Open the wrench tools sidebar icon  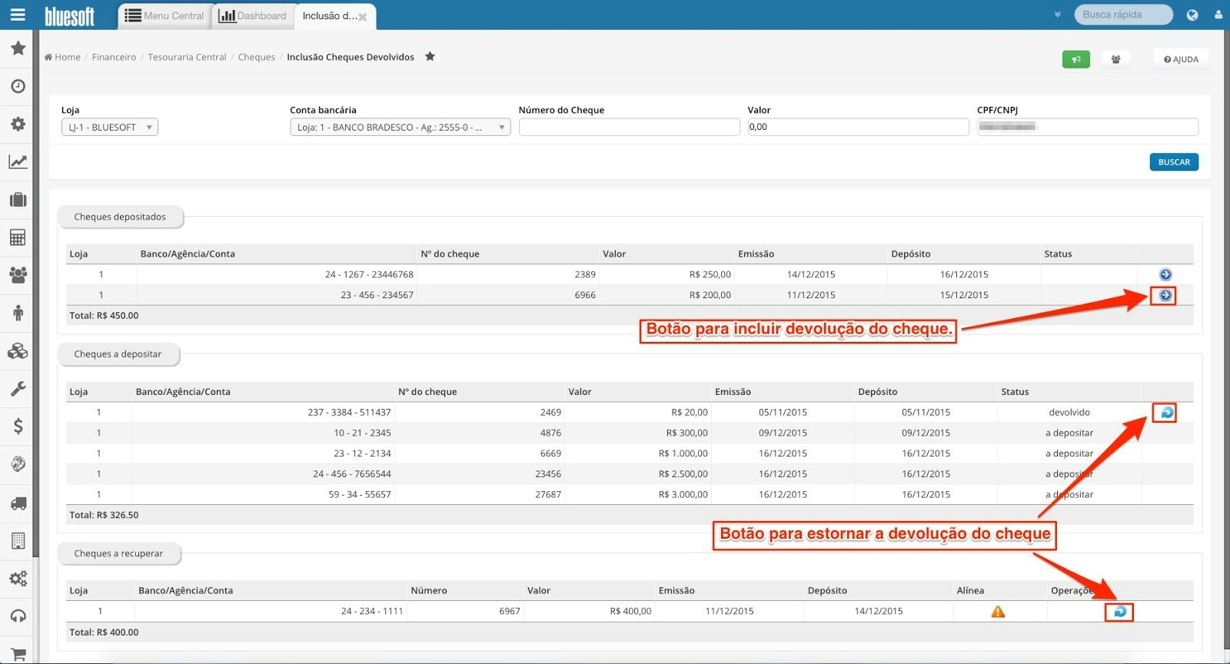point(18,388)
